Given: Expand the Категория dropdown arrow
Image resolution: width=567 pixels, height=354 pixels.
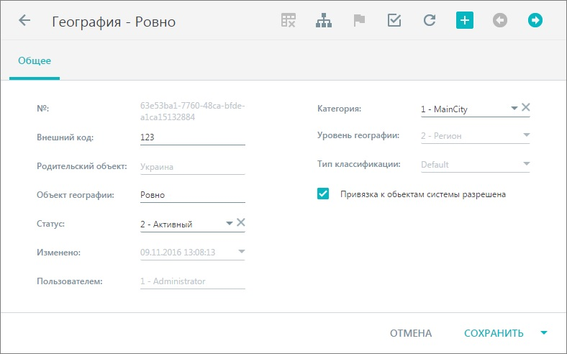Looking at the screenshot, I should click(x=514, y=108).
